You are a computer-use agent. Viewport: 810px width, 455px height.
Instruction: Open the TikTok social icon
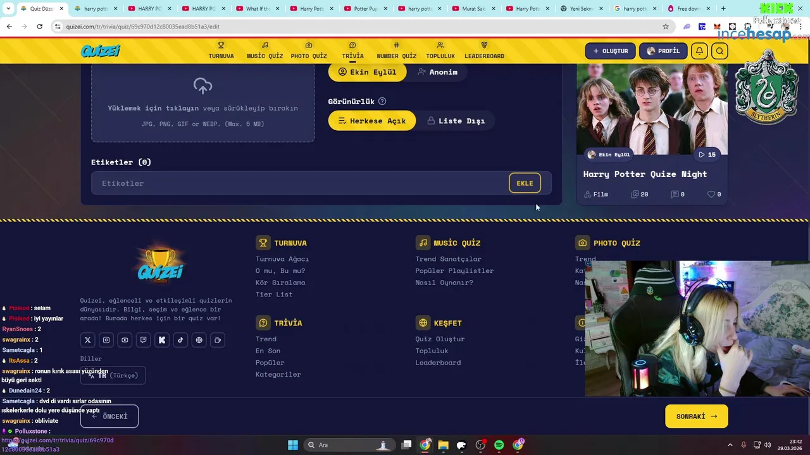pyautogui.click(x=180, y=340)
